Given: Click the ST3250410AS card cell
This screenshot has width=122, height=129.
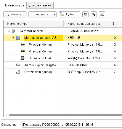Looking at the screenshot, I should [x=86, y=65].
